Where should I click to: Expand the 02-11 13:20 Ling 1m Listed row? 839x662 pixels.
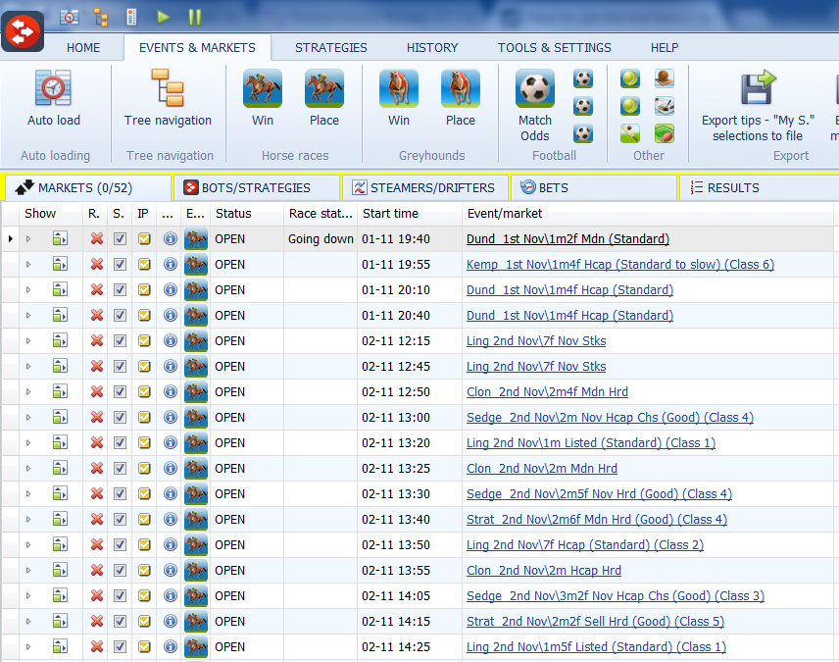tap(28, 443)
